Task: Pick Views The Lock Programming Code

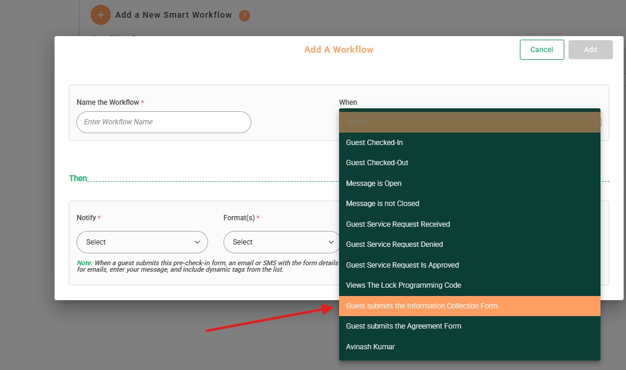Action: click(469, 285)
